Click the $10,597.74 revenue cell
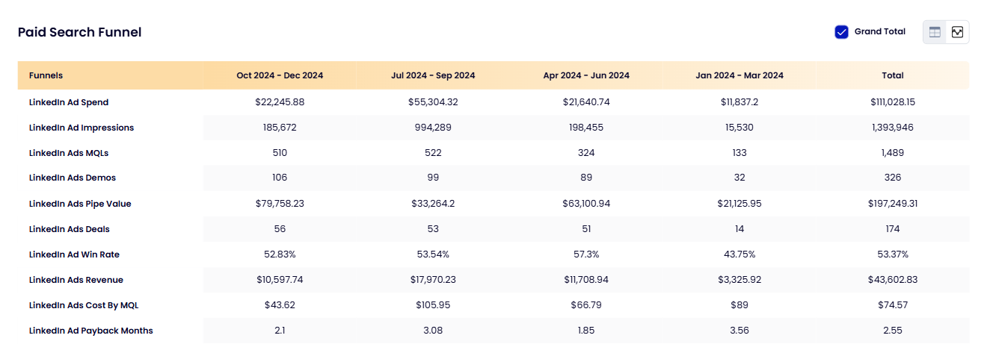The image size is (990, 350). [x=280, y=280]
